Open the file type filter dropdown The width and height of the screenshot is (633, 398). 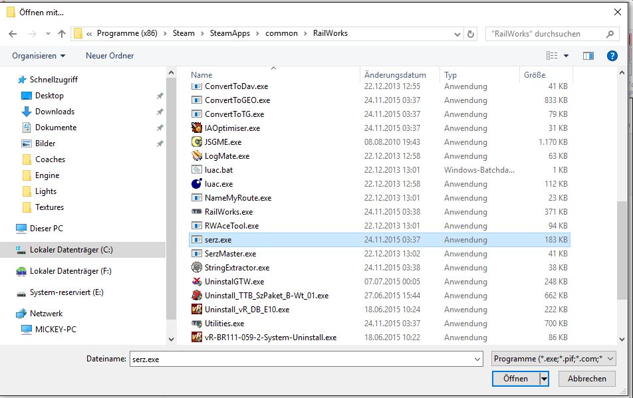tap(554, 359)
